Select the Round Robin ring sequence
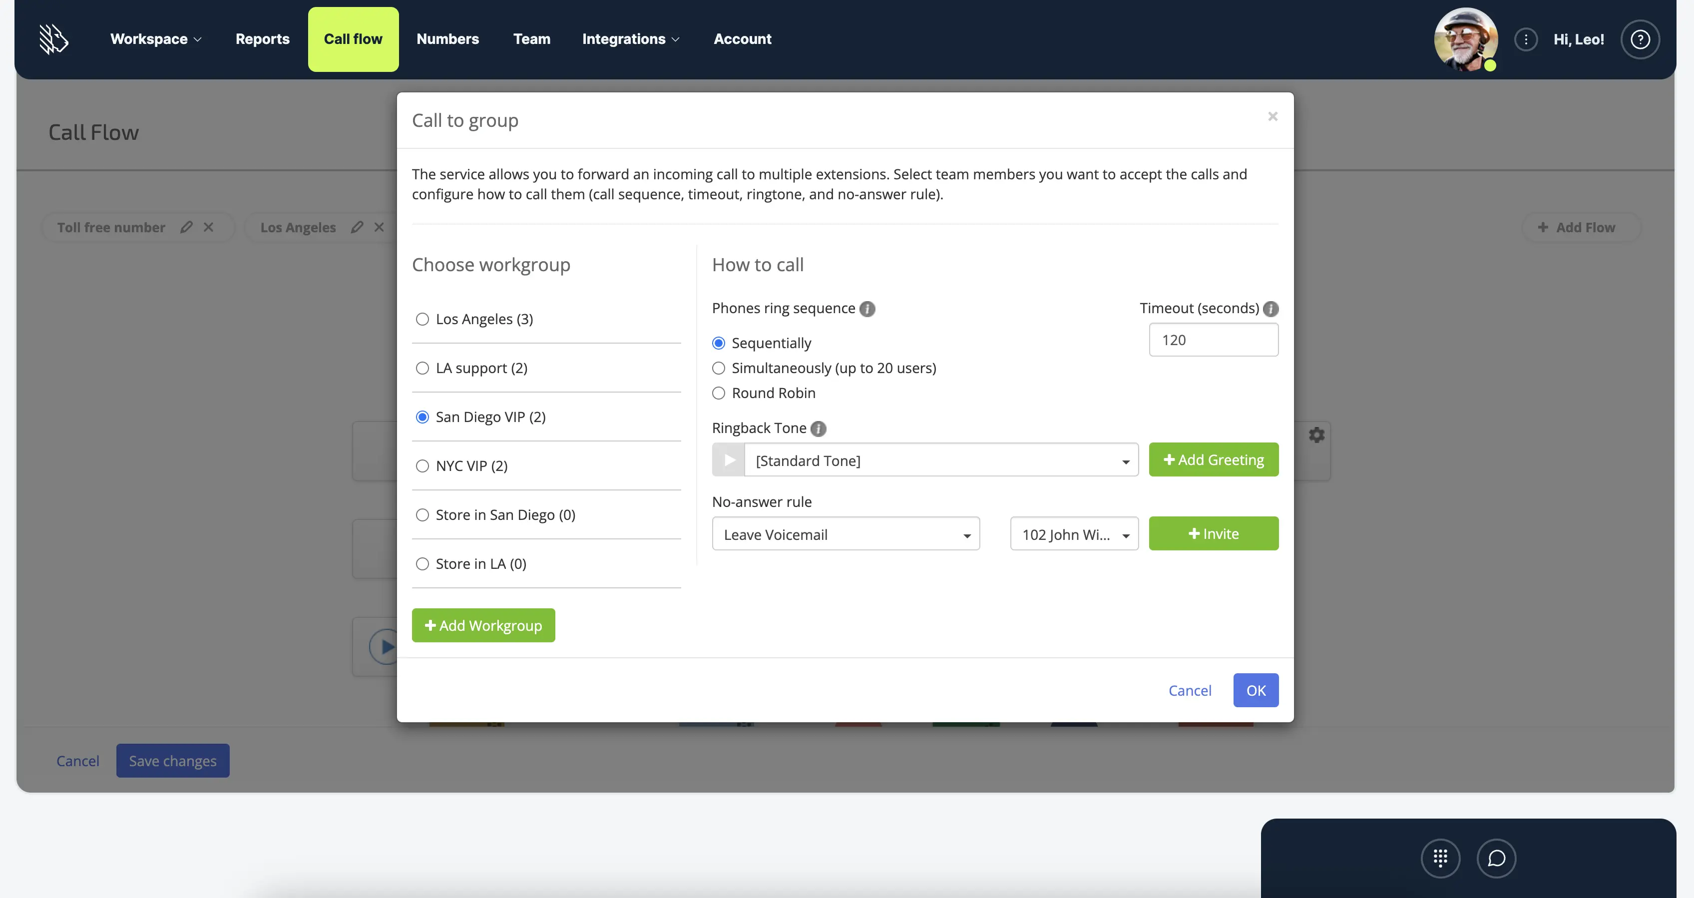Image resolution: width=1694 pixels, height=898 pixels. pos(718,393)
